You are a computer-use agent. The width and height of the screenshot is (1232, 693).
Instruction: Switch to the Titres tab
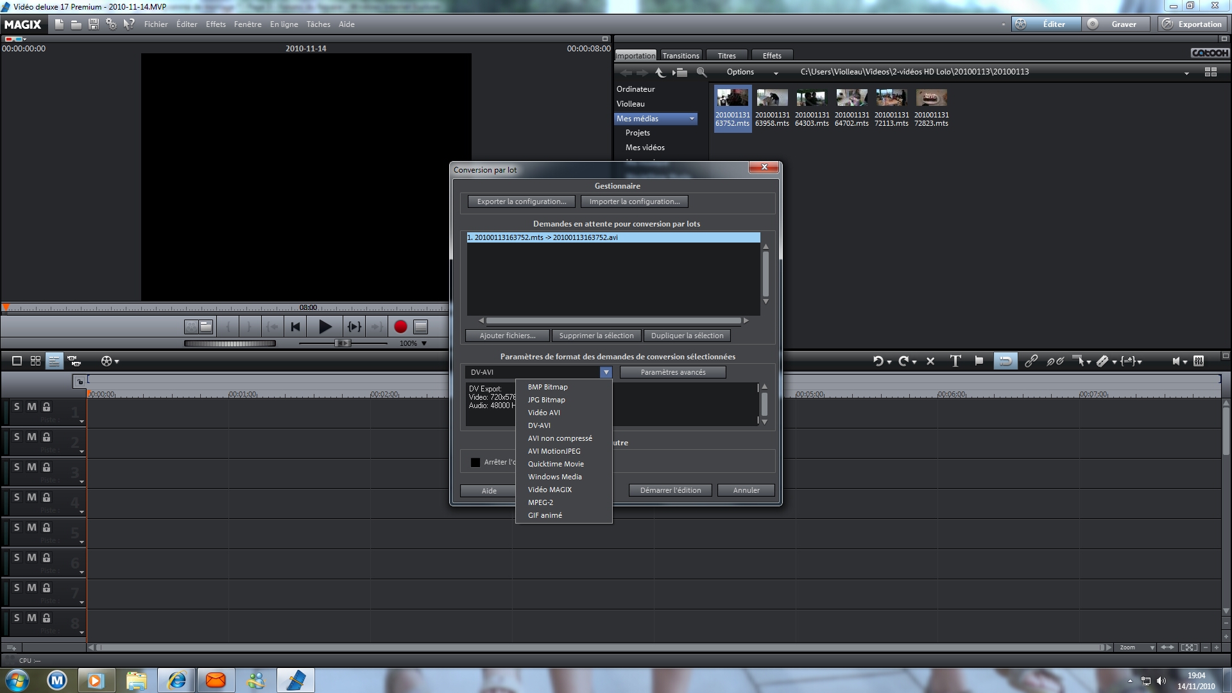(726, 56)
